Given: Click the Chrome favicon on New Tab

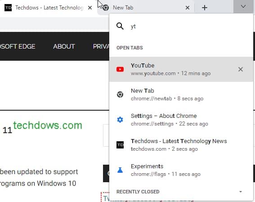Looking at the screenshot, I should pos(106,8).
